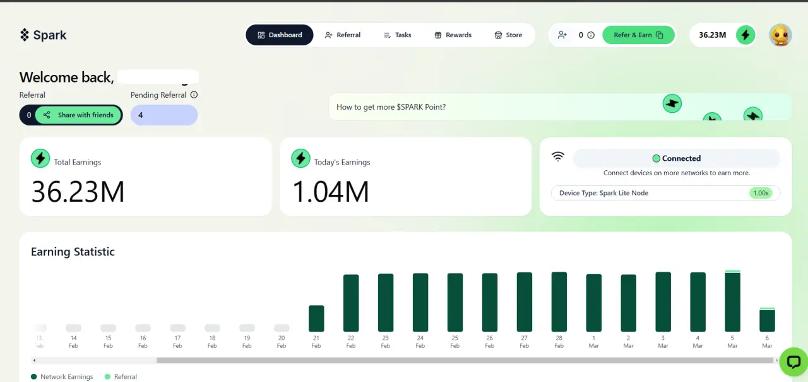The width and height of the screenshot is (808, 382).
Task: Click the Refer & Earn button
Action: click(x=639, y=35)
